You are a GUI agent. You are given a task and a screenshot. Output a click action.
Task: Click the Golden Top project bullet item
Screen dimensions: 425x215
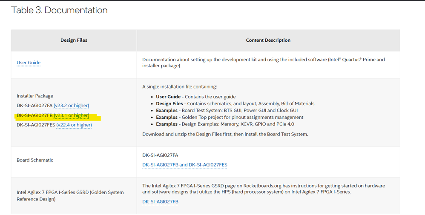[230, 117]
